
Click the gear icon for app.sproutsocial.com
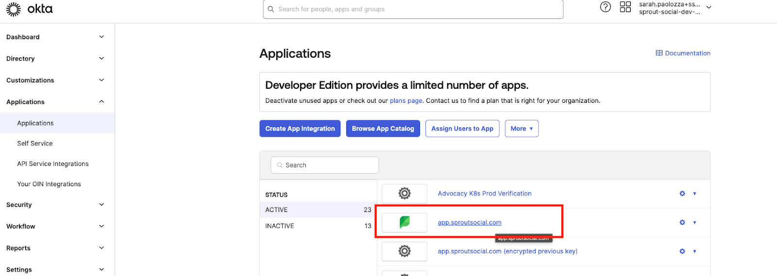[682, 222]
